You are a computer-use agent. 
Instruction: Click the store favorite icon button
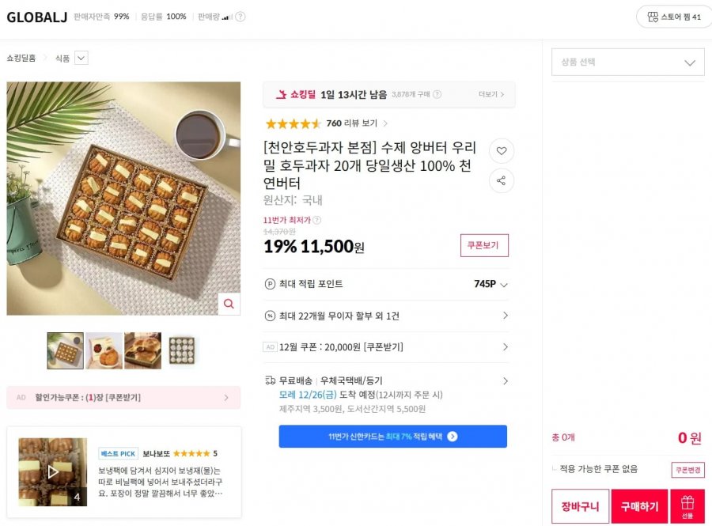[668, 17]
